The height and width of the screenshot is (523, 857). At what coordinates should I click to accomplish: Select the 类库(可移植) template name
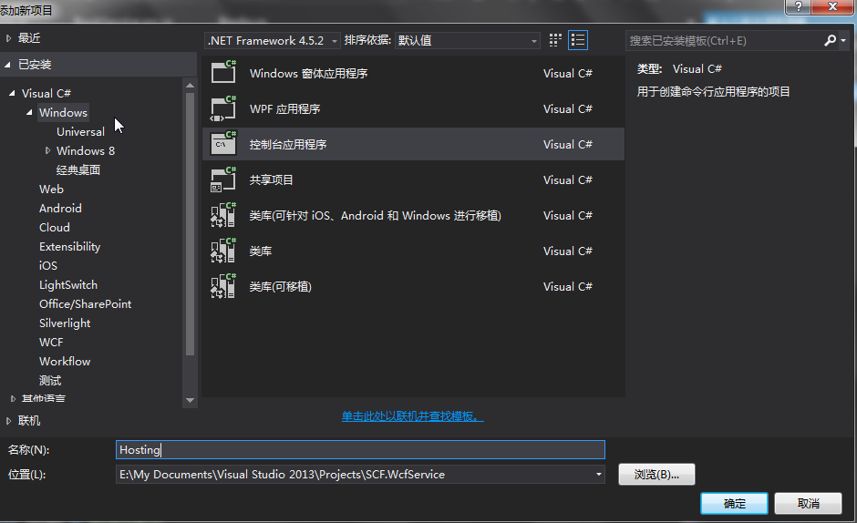tap(281, 286)
